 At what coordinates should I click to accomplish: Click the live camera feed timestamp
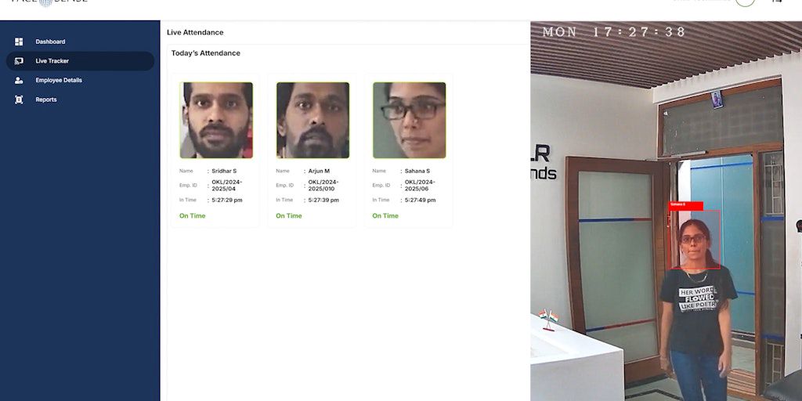point(614,31)
